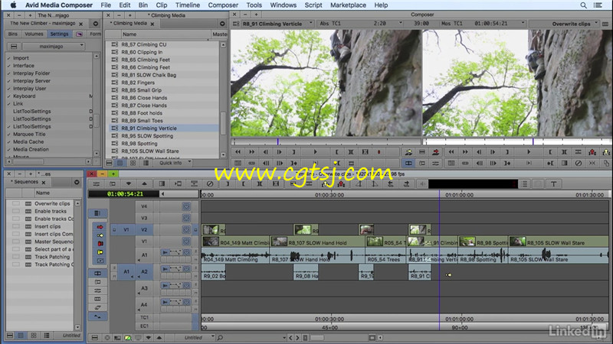The image size is (613, 344).
Task: Open the Quick info bin view dropdown
Action: pyautogui.click(x=174, y=163)
